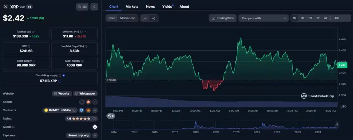The height and width of the screenshot is (140, 353).
Task: Switch to the Markets tab
Action: 132,6
